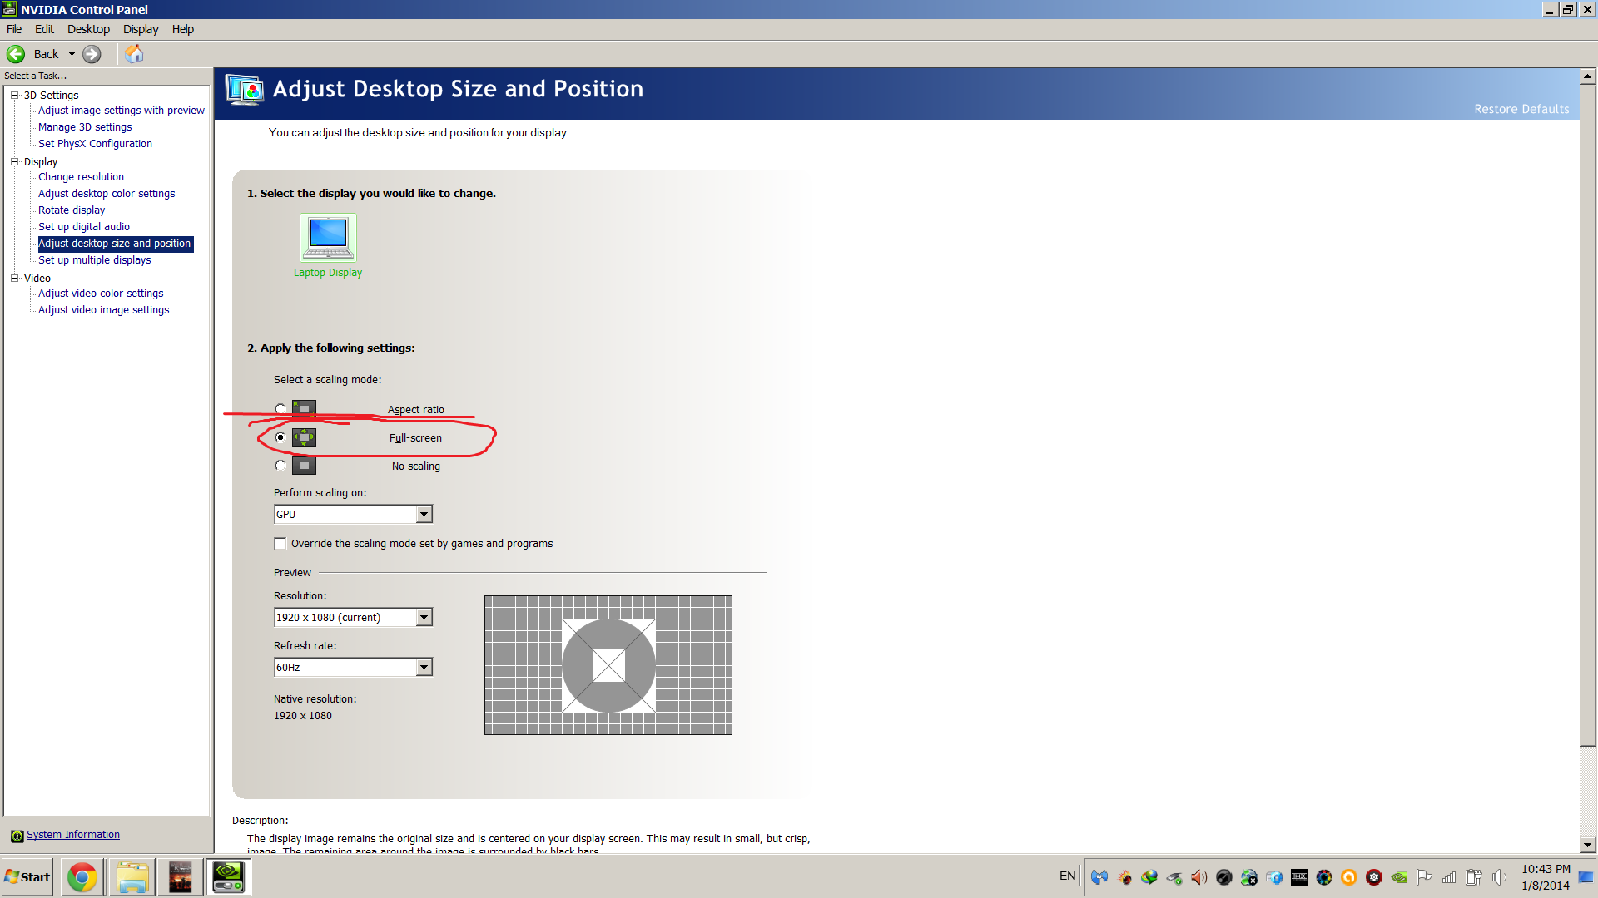Collapse the 3D Settings tree node
The width and height of the screenshot is (1598, 898).
[14, 96]
